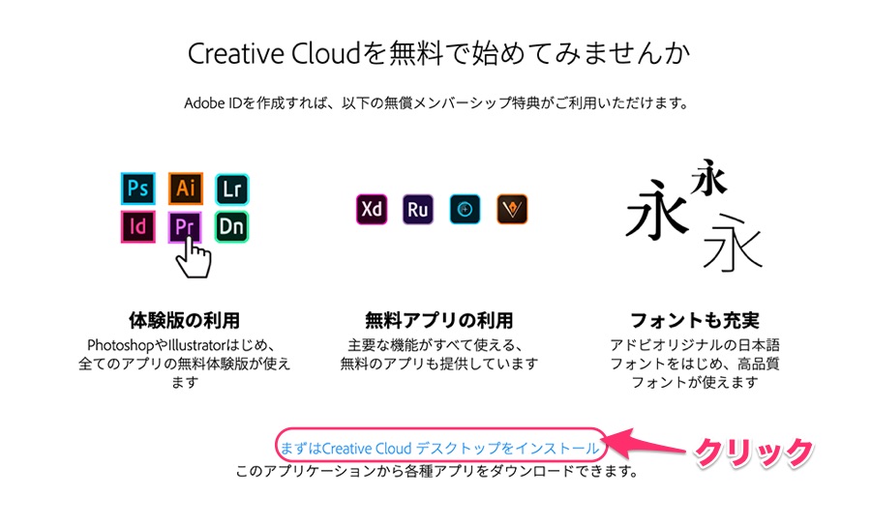Click the このアプリケーションから各種アプリをダウンロードできます text
Image resolution: width=871 pixels, height=526 pixels.
pos(436,471)
